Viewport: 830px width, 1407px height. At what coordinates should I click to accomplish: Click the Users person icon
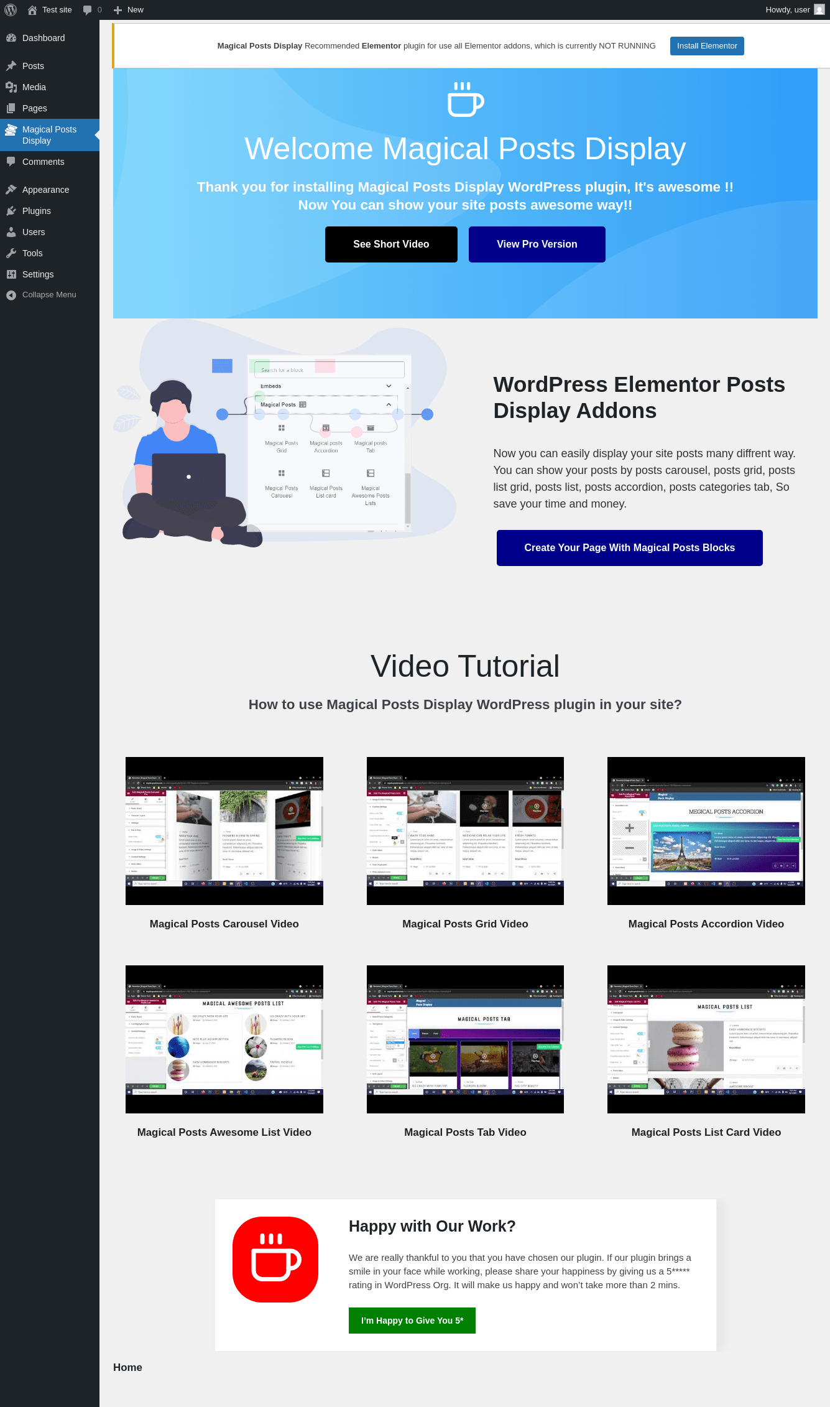pos(11,232)
